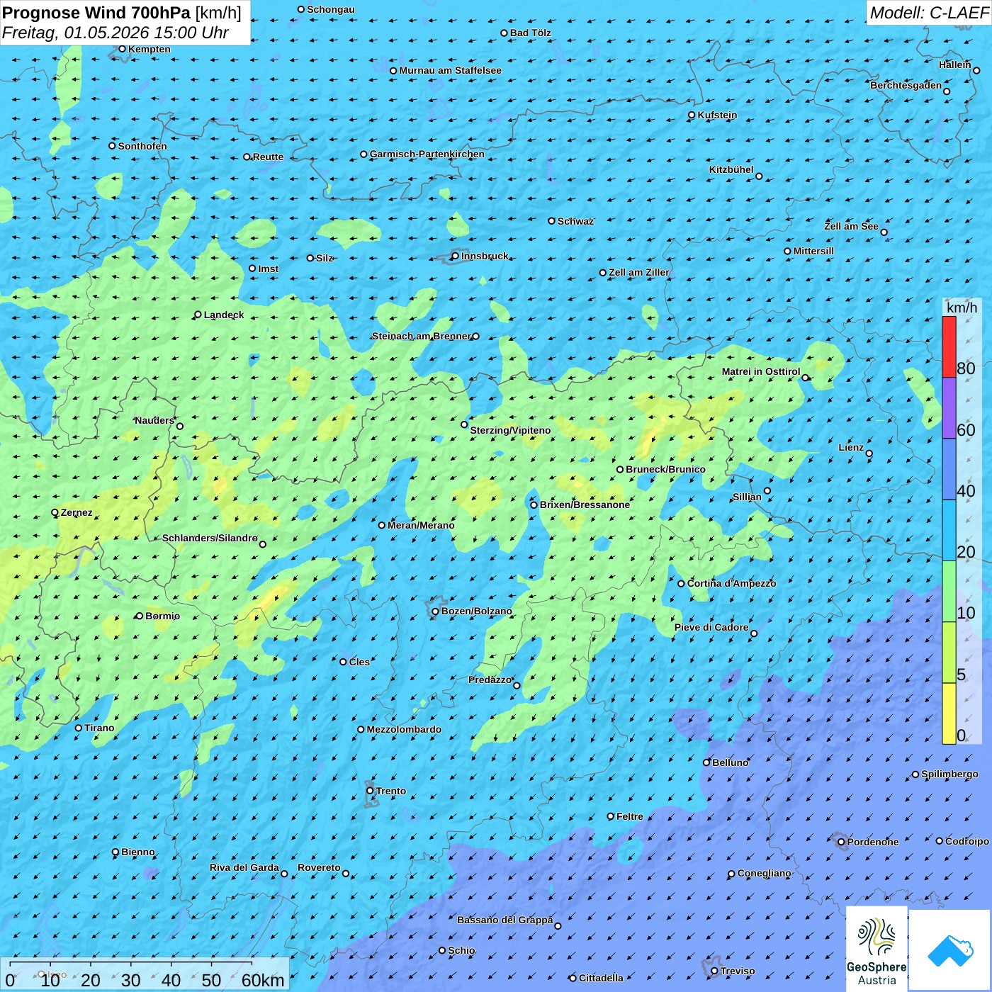
Task: Click the Bad Tölz location dot
Action: [x=505, y=33]
